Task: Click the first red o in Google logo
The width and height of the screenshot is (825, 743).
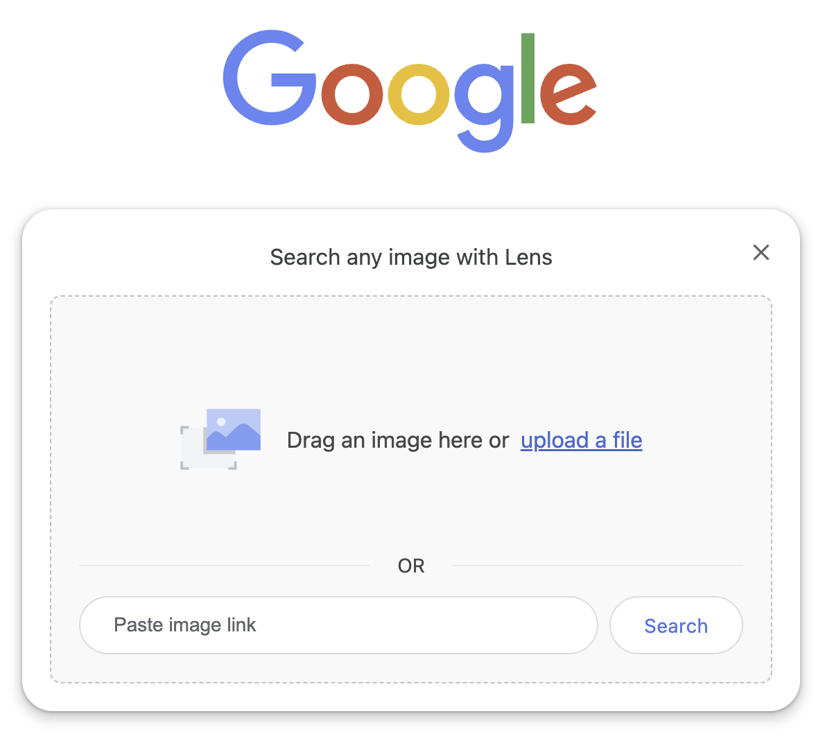Action: click(x=352, y=94)
